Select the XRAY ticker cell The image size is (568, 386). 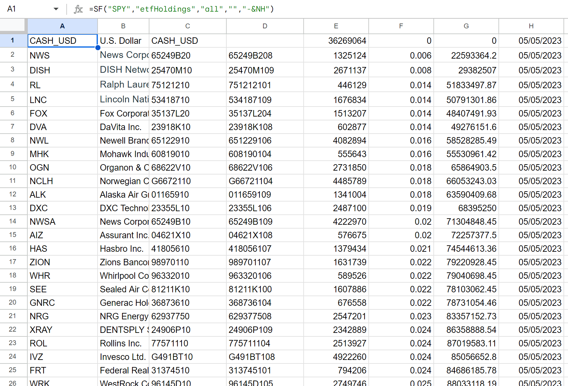62,330
